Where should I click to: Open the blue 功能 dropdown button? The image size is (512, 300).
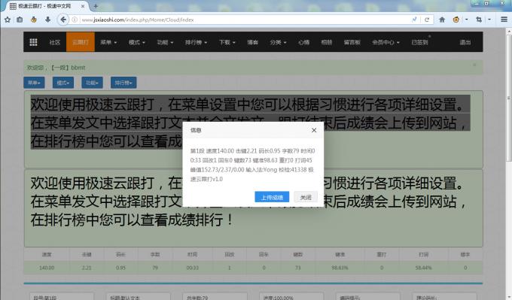[x=92, y=83]
